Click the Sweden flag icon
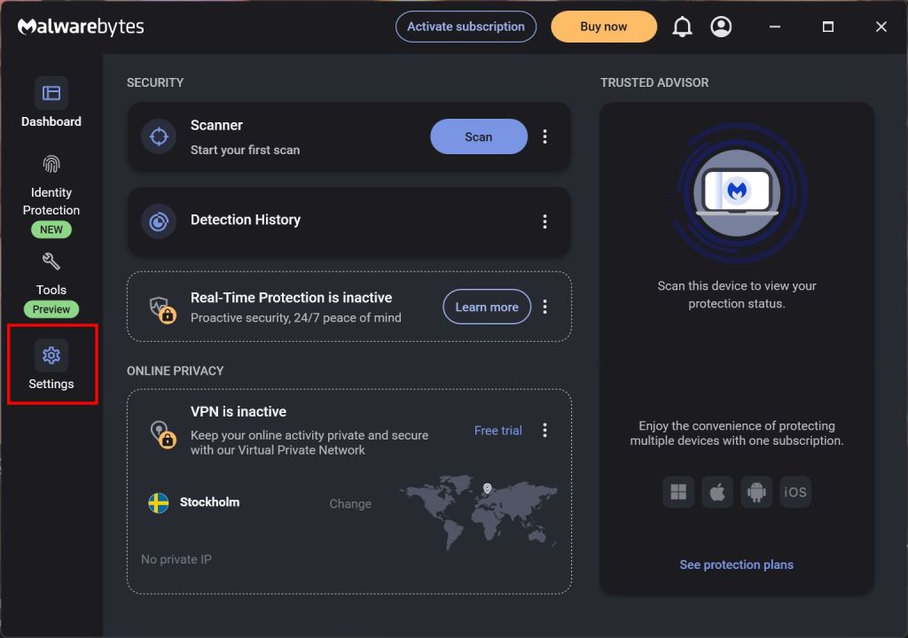 (x=158, y=503)
